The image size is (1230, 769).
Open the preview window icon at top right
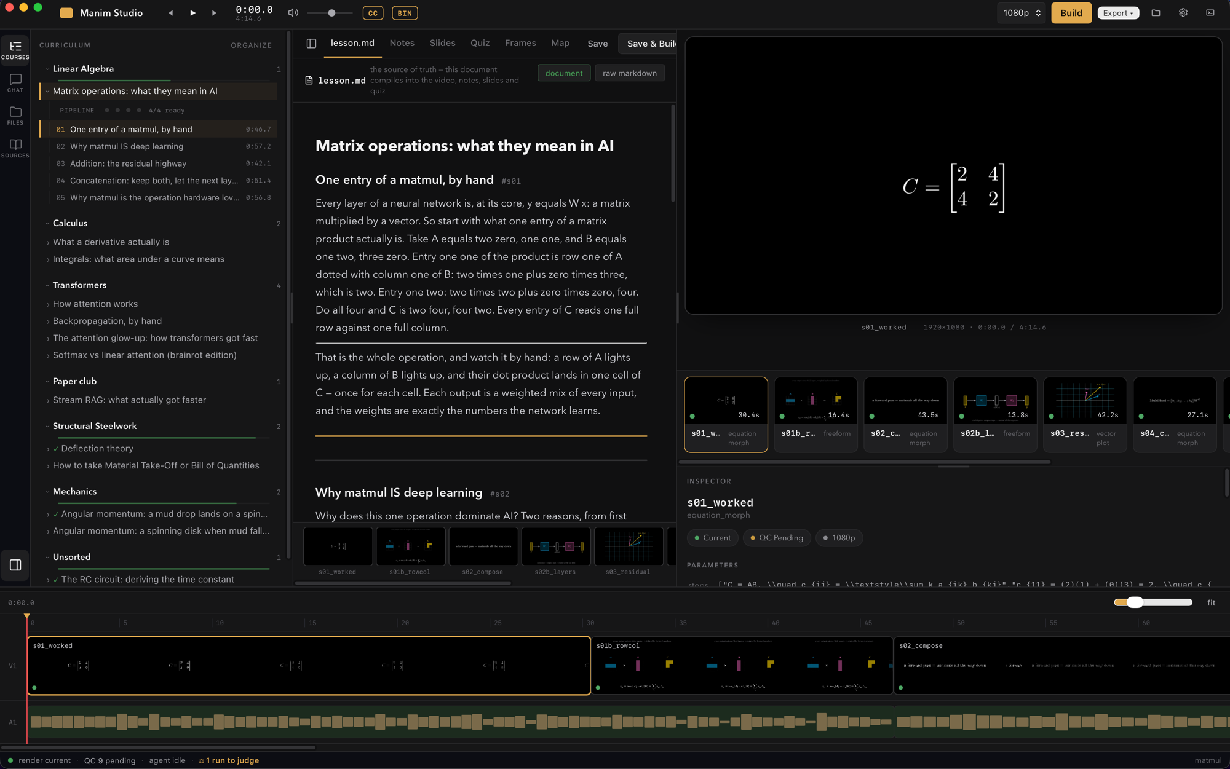pyautogui.click(x=1210, y=13)
